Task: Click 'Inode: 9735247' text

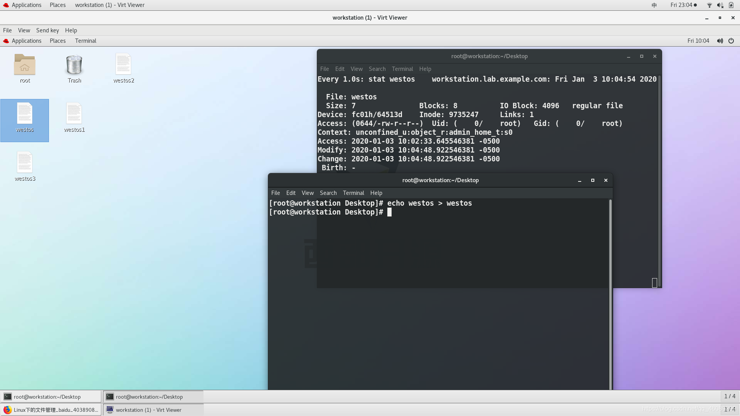Action: (x=449, y=115)
